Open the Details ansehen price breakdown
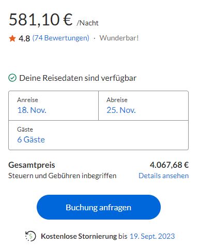The image size is (199, 246). 163,176
